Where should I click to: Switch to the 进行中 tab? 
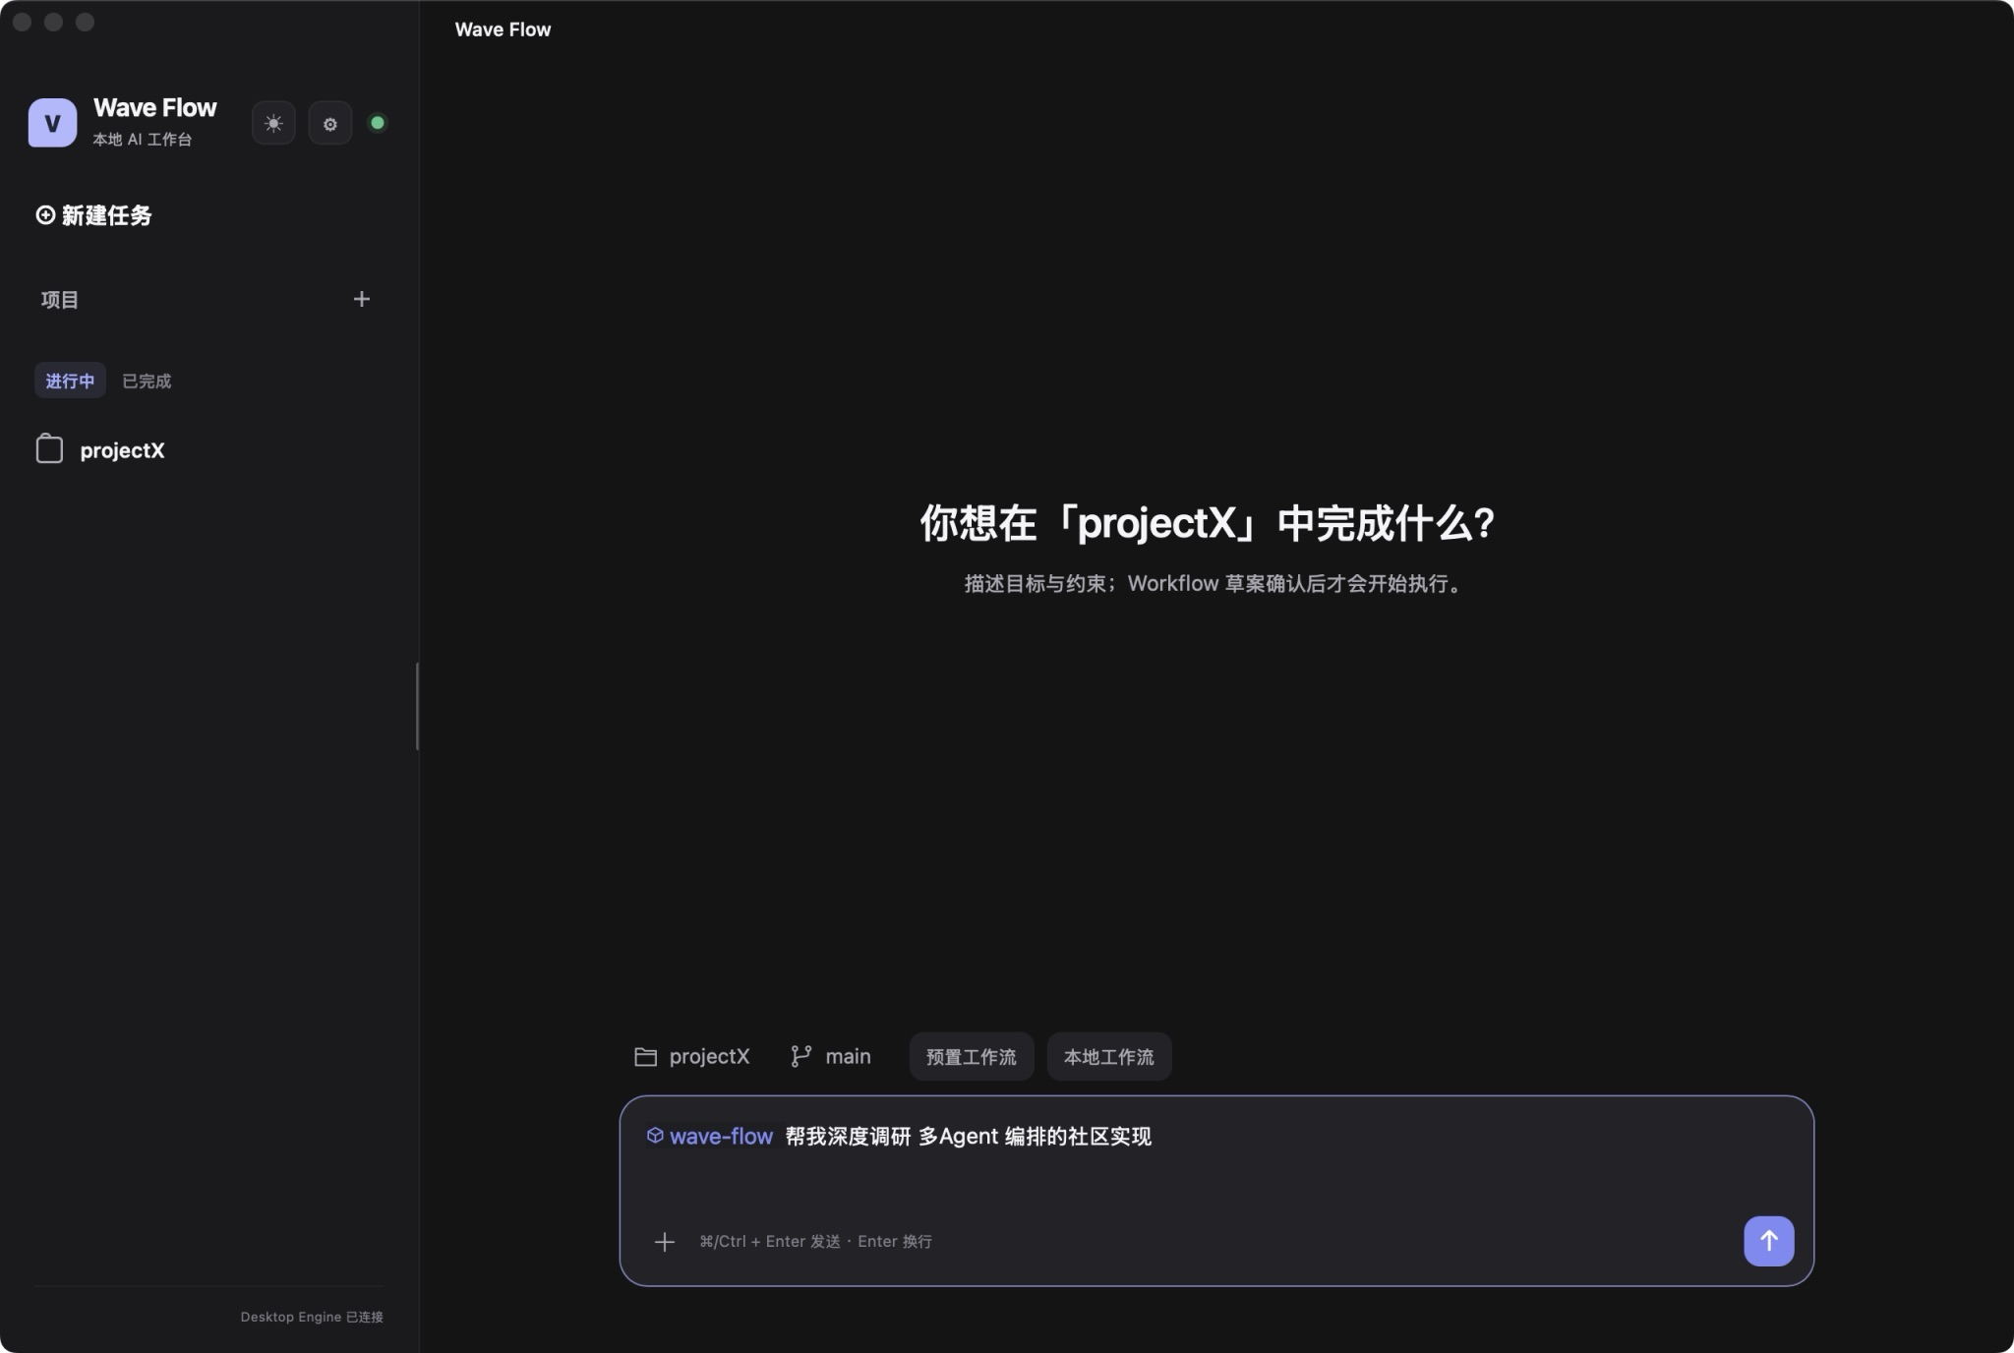tap(70, 381)
